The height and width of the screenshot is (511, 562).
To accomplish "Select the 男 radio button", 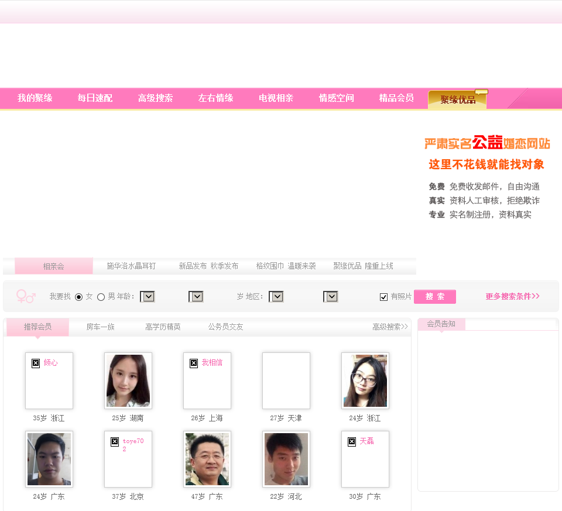I will [101, 297].
